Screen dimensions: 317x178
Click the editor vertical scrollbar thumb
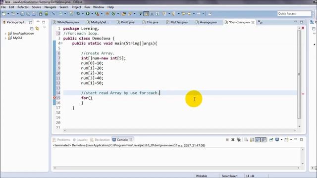(299, 74)
